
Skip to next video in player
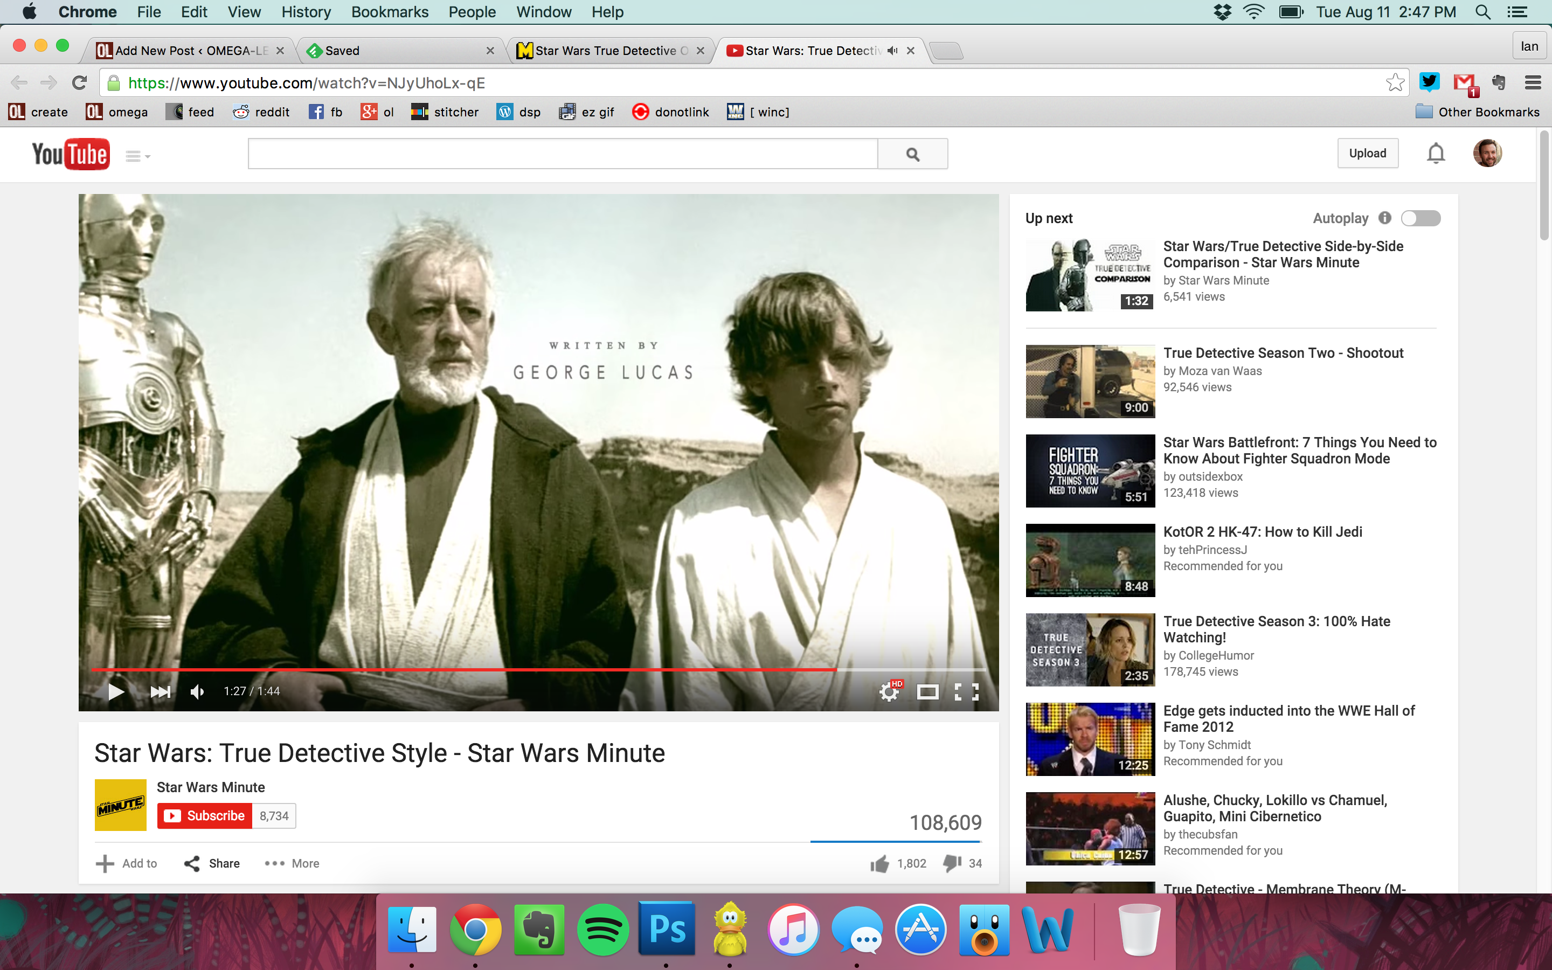click(x=160, y=691)
